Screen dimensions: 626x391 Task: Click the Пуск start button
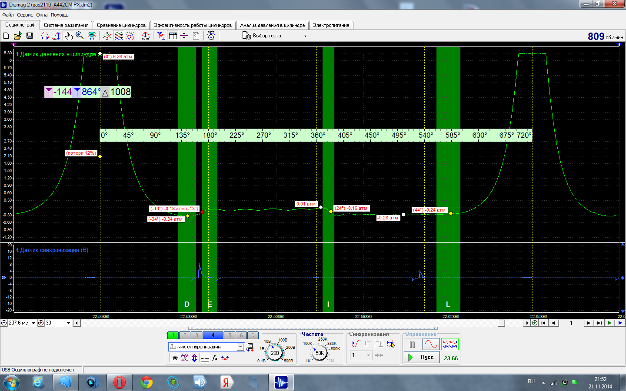422,357
